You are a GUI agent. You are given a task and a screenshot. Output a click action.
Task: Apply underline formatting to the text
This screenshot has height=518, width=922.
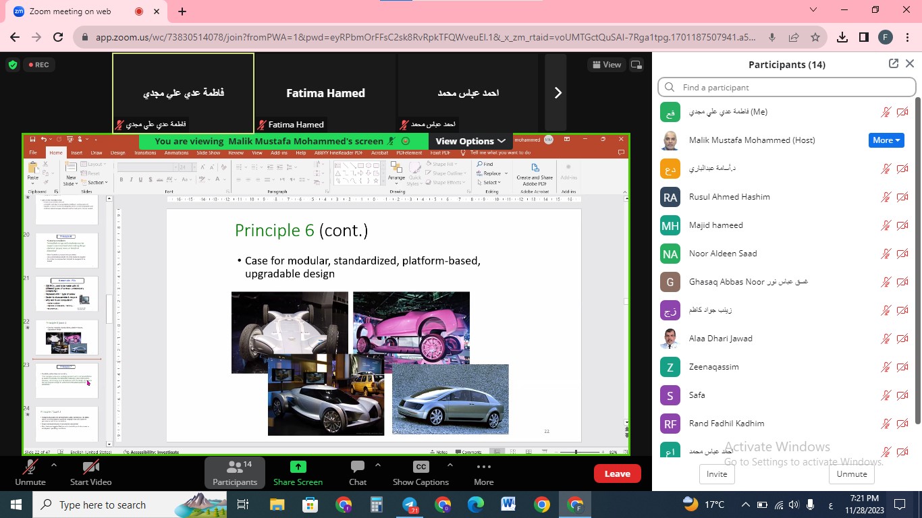coord(140,179)
